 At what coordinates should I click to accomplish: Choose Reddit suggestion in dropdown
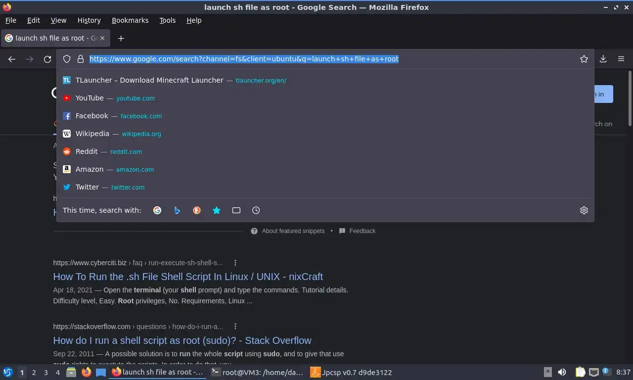pos(325,151)
